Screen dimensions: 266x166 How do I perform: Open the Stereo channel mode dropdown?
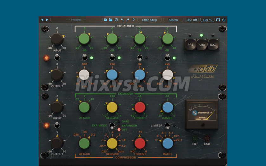point(173,20)
